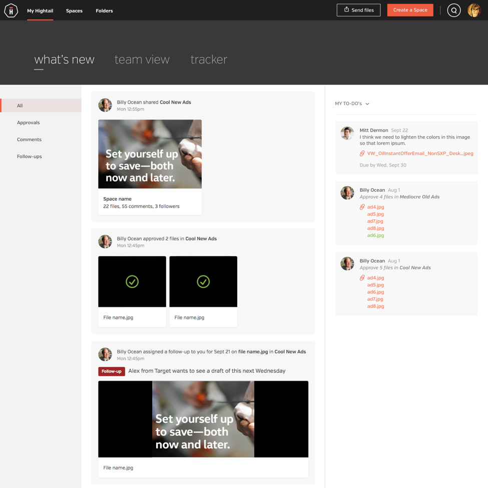The height and width of the screenshot is (488, 488).
Task: Click green approved checkmark on second file thumbnail
Action: [x=203, y=282]
